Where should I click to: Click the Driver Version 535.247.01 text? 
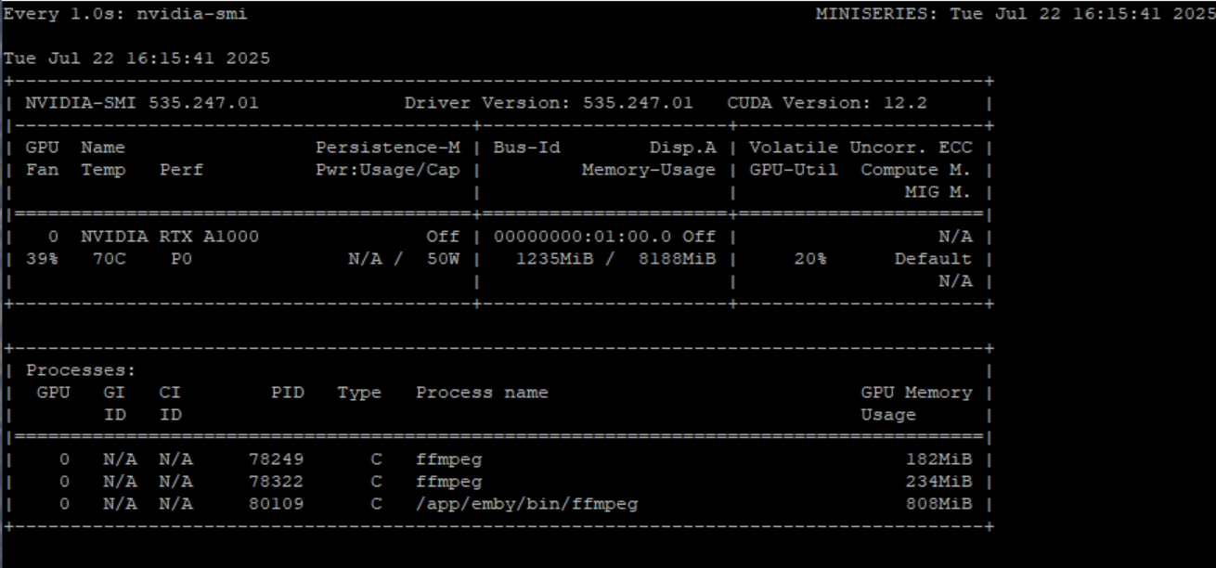[x=548, y=103]
